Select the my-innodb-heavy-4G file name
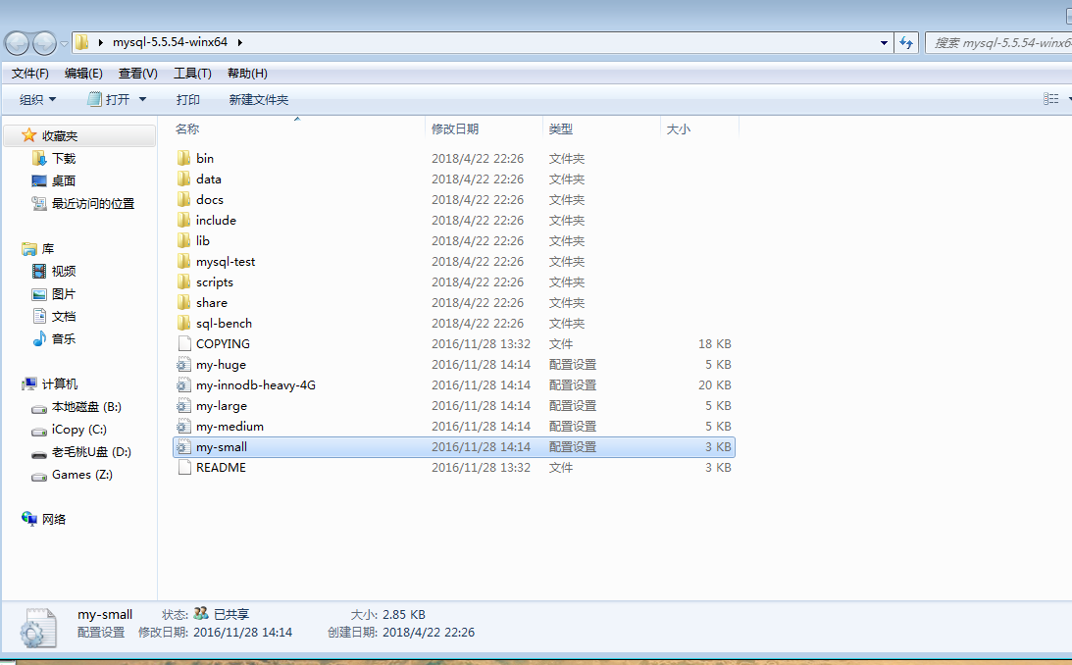The width and height of the screenshot is (1072, 665). coord(256,385)
